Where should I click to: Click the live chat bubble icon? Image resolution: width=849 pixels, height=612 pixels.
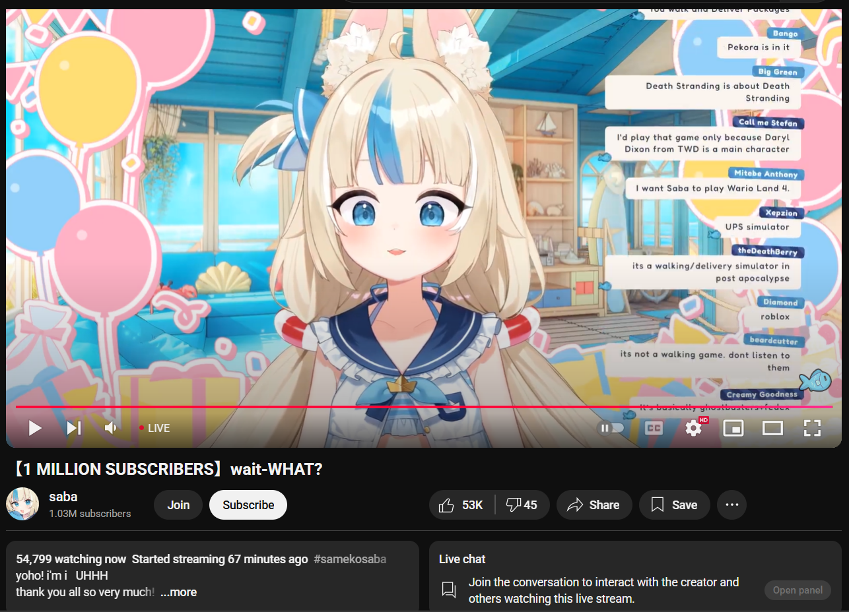(449, 590)
